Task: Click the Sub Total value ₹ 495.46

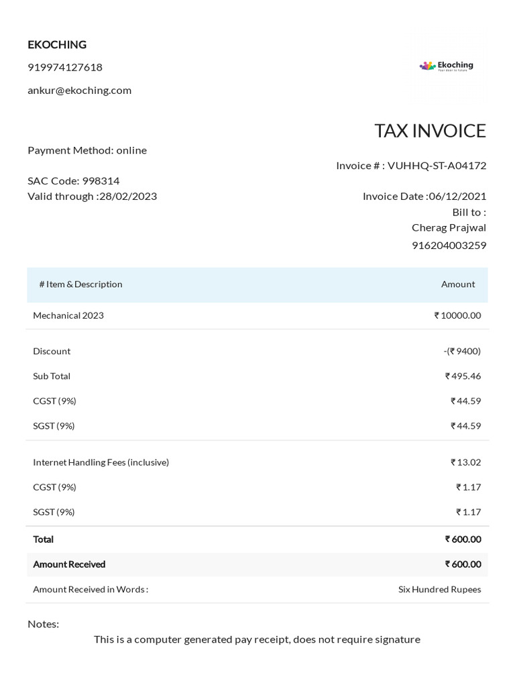Action: [463, 376]
